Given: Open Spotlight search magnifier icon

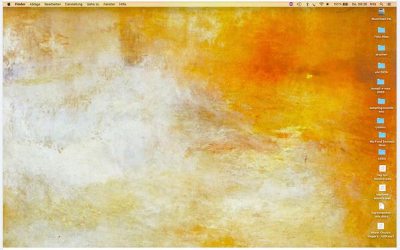Looking at the screenshot, I should click(381, 4).
